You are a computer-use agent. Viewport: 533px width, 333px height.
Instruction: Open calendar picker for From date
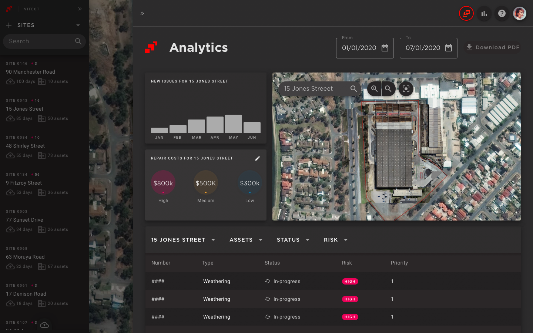tap(385, 48)
